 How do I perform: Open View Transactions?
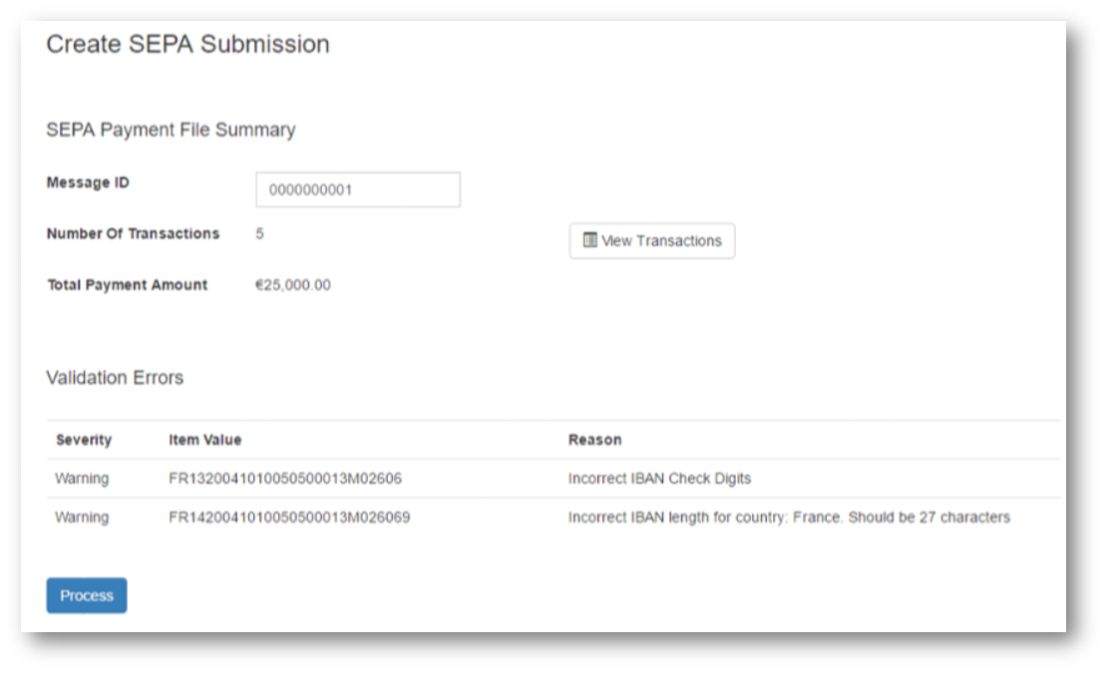652,241
